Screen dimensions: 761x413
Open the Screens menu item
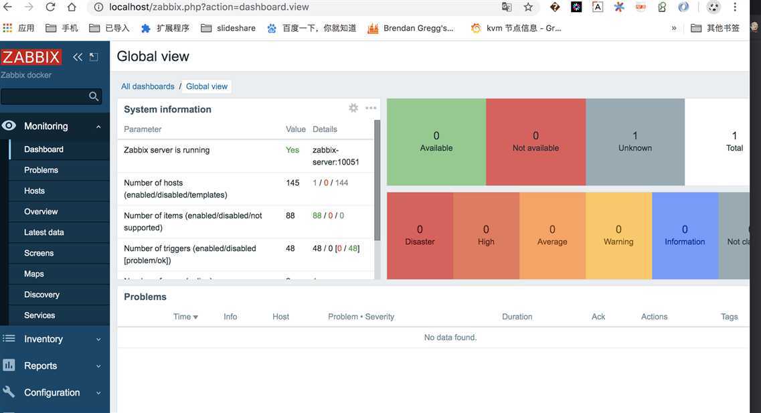[x=59, y=253]
